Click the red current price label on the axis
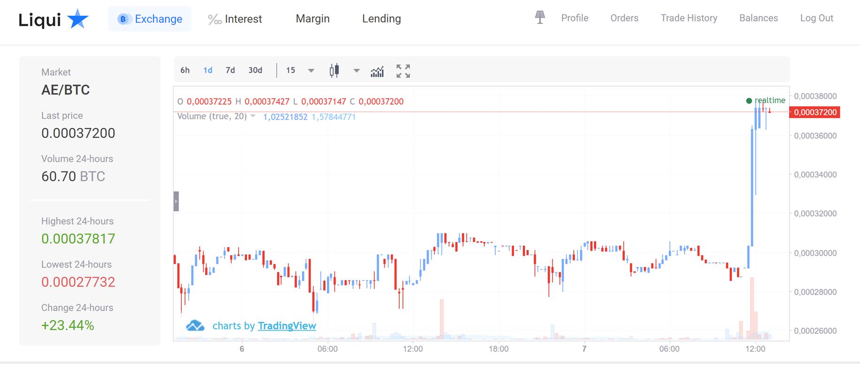Screen dimensions: 860x372 coord(815,113)
